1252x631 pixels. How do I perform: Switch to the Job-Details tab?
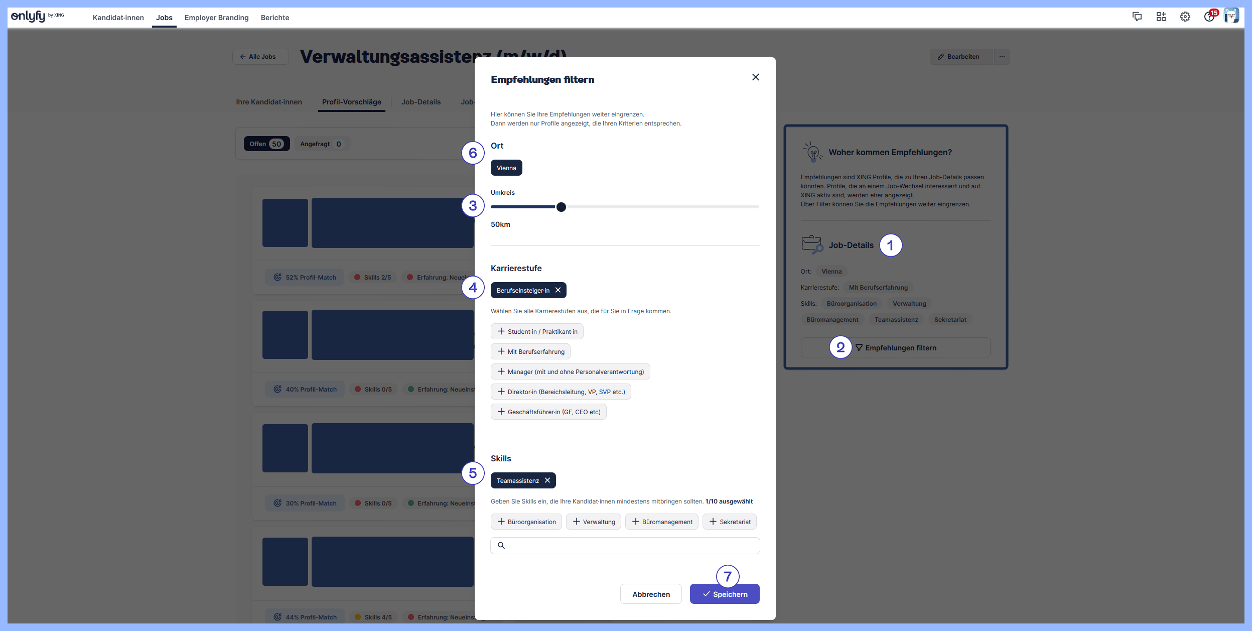[421, 102]
